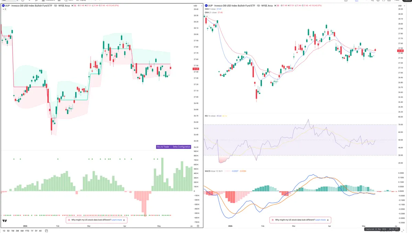Open the USD currency dropdown on left chart
Viewport: 412px width, 233px height.
click(x=197, y=6)
